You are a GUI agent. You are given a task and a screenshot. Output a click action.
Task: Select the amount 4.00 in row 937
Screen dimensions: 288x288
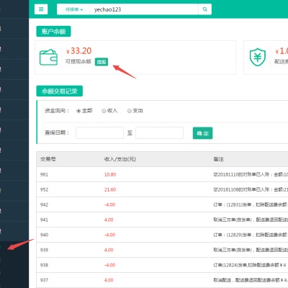pyautogui.click(x=109, y=280)
